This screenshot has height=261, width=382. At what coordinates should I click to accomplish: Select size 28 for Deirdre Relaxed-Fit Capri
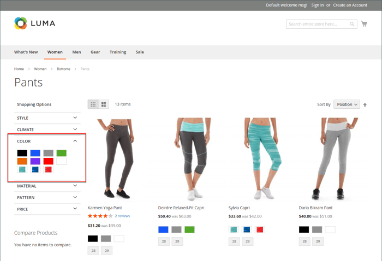pyautogui.click(x=164, y=241)
